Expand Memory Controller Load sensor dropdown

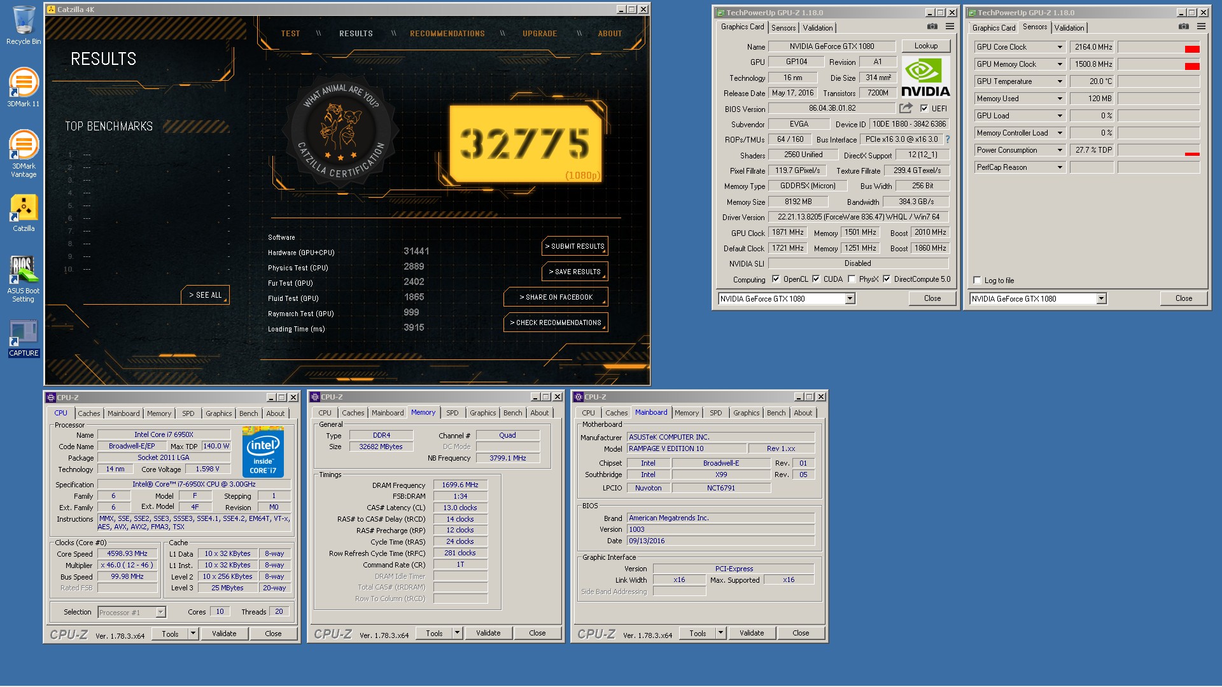pos(1060,133)
